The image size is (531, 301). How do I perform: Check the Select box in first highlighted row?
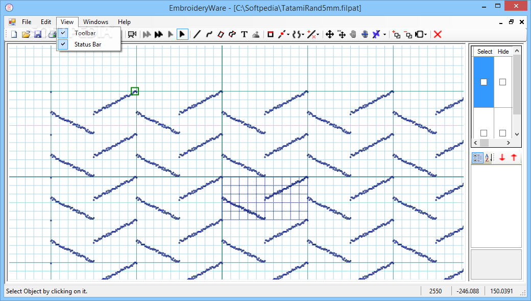pos(484,82)
